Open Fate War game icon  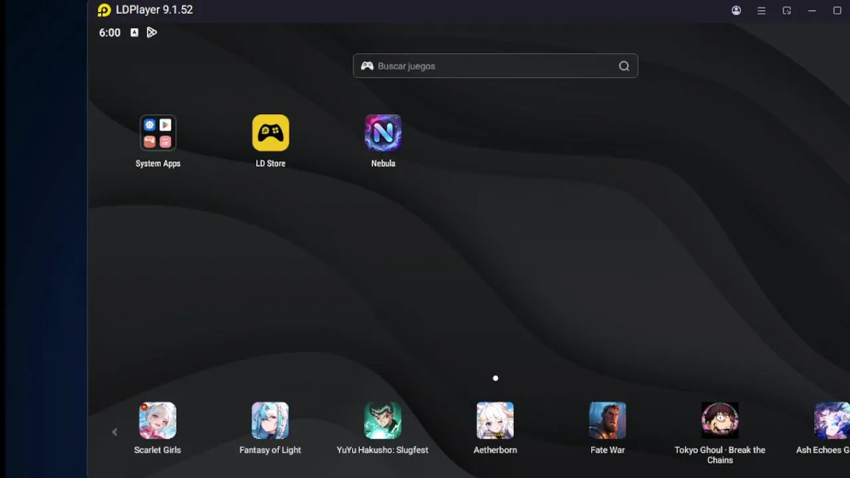pyautogui.click(x=608, y=420)
